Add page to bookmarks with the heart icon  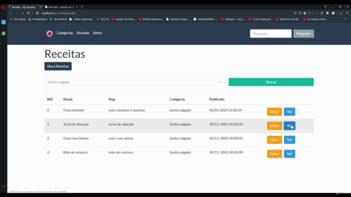coord(309,13)
